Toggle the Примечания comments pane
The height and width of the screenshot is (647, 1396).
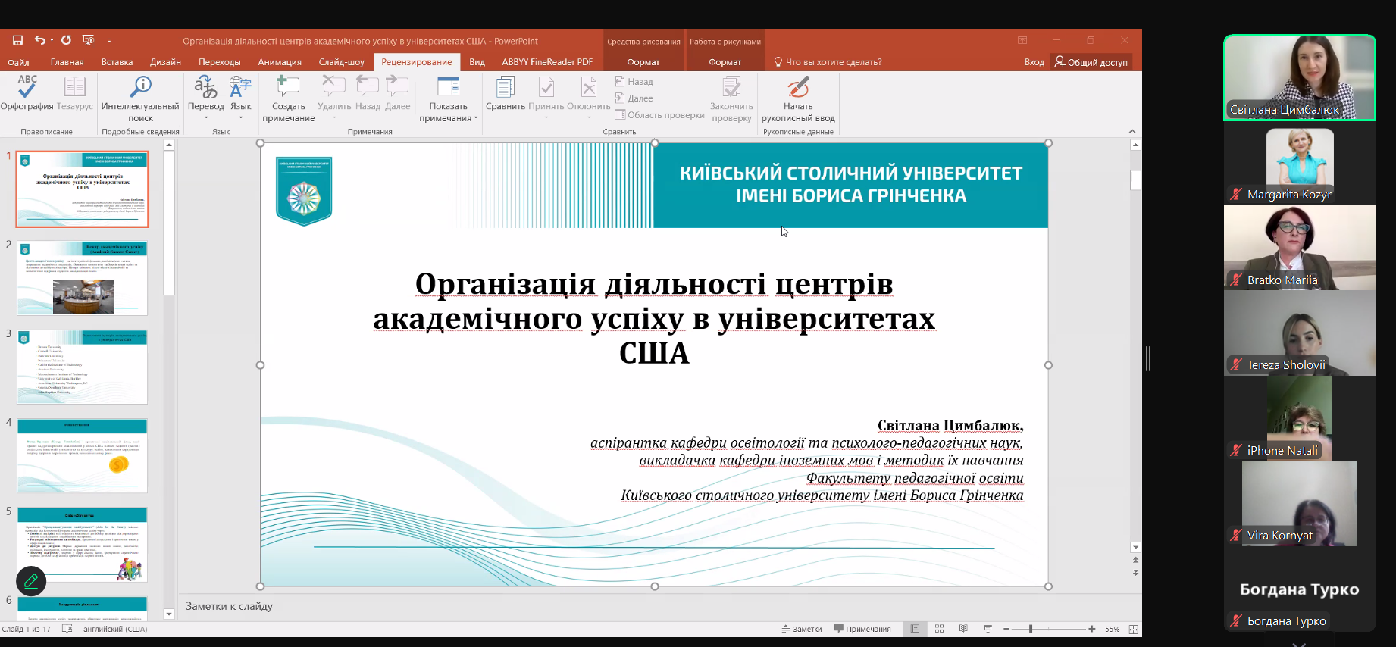coord(862,629)
